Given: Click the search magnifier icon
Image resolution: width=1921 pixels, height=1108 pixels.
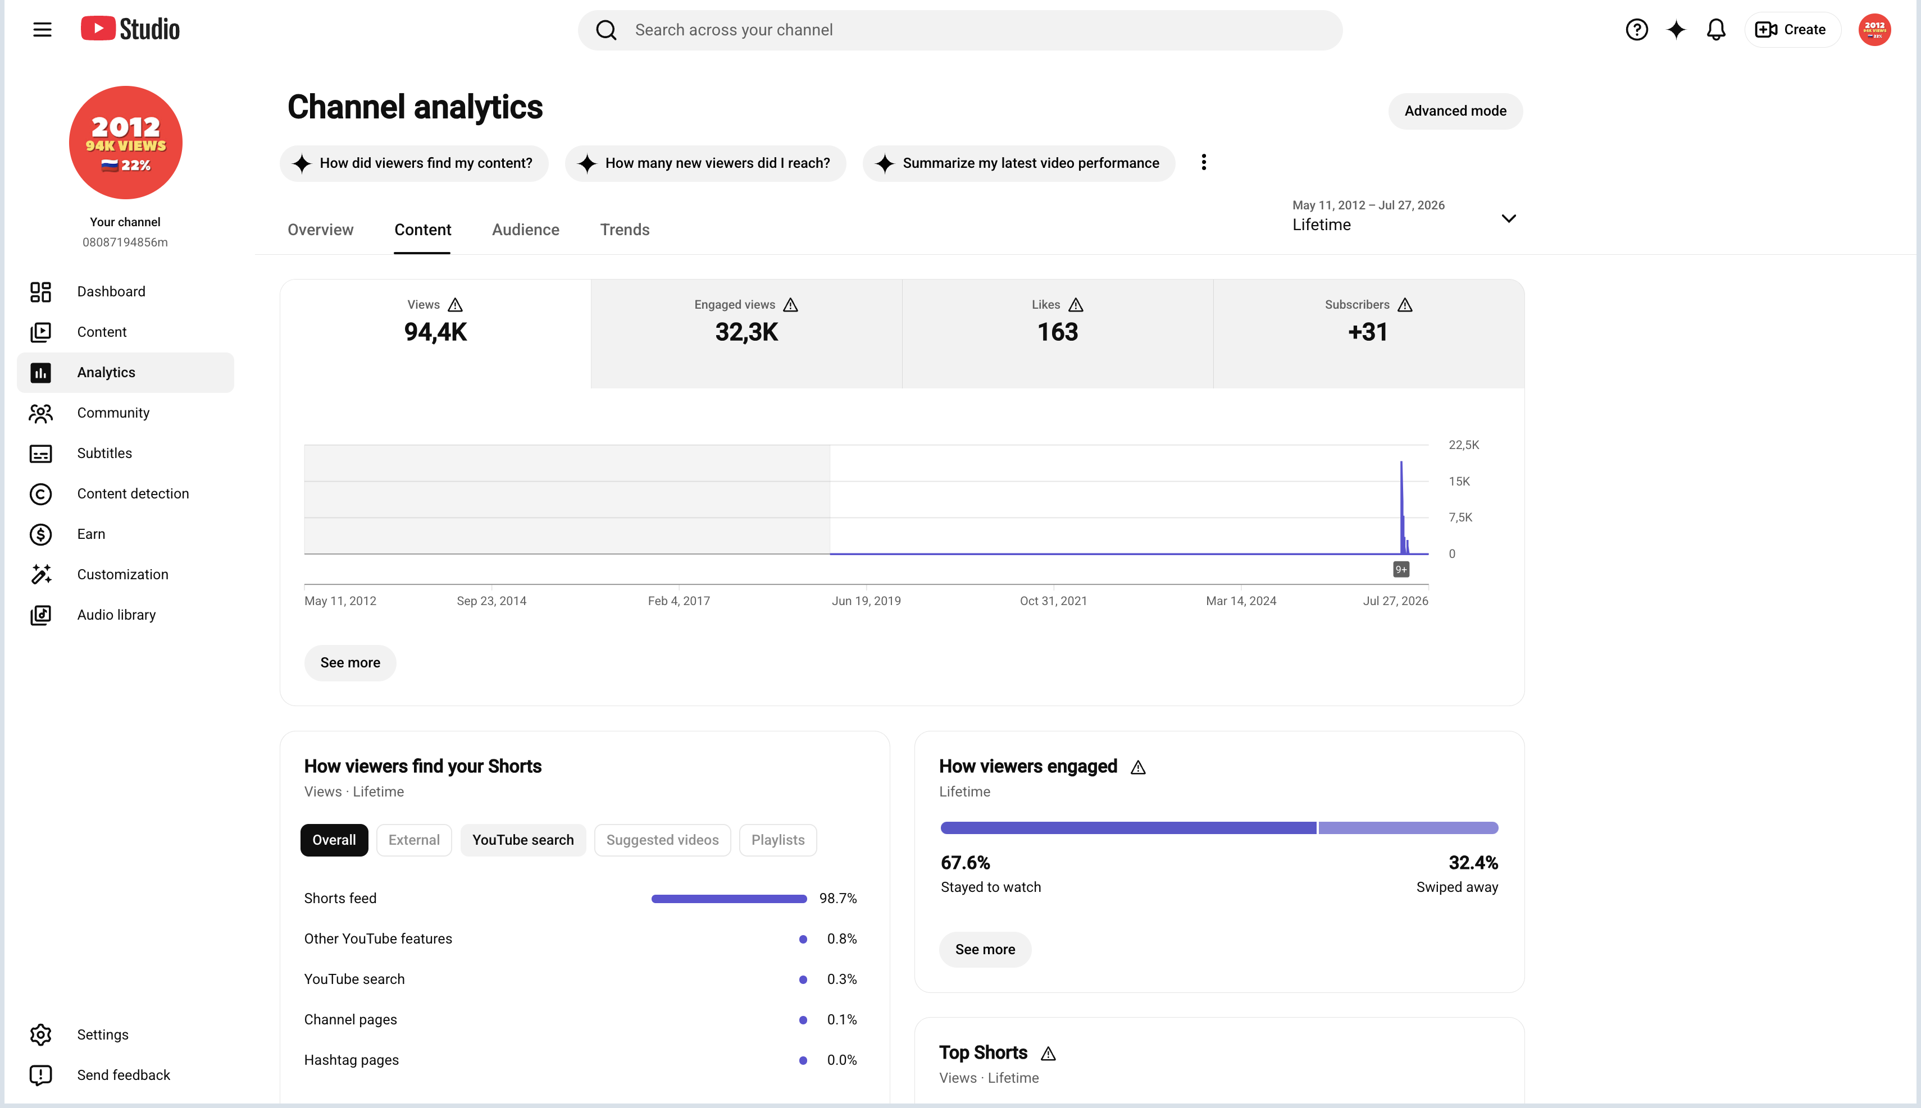Looking at the screenshot, I should [606, 30].
